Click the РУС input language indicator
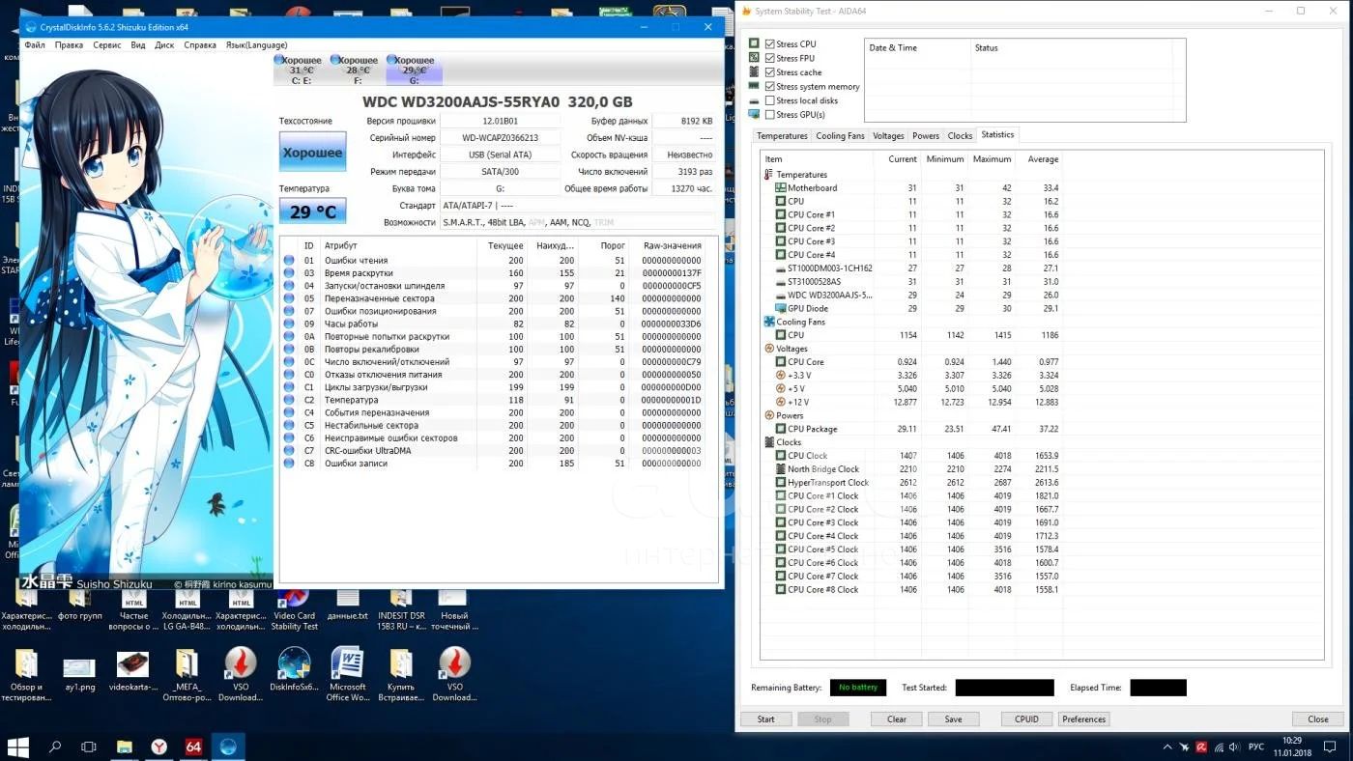Screen dimensions: 1353x761 [1256, 747]
